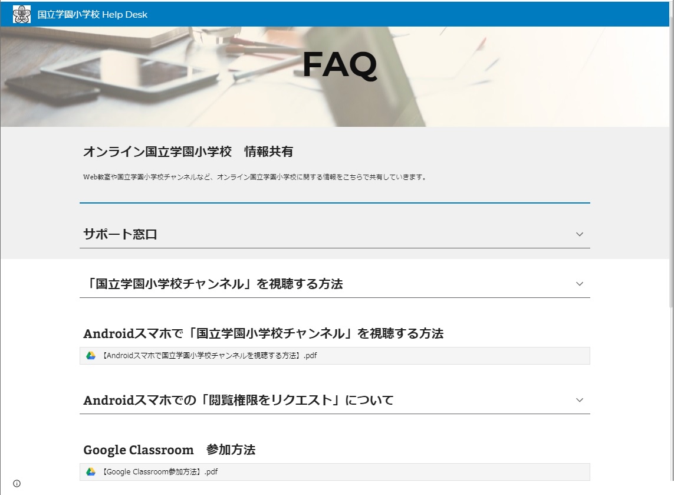
Task: Expand the サポート窓口 chevron
Action: [580, 234]
